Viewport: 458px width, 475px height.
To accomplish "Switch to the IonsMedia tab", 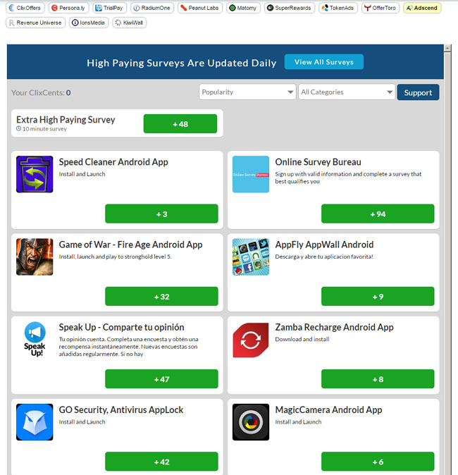I will (89, 23).
